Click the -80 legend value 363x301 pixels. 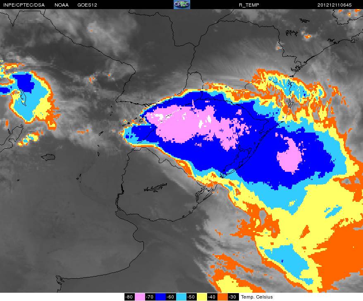pyautogui.click(x=129, y=297)
